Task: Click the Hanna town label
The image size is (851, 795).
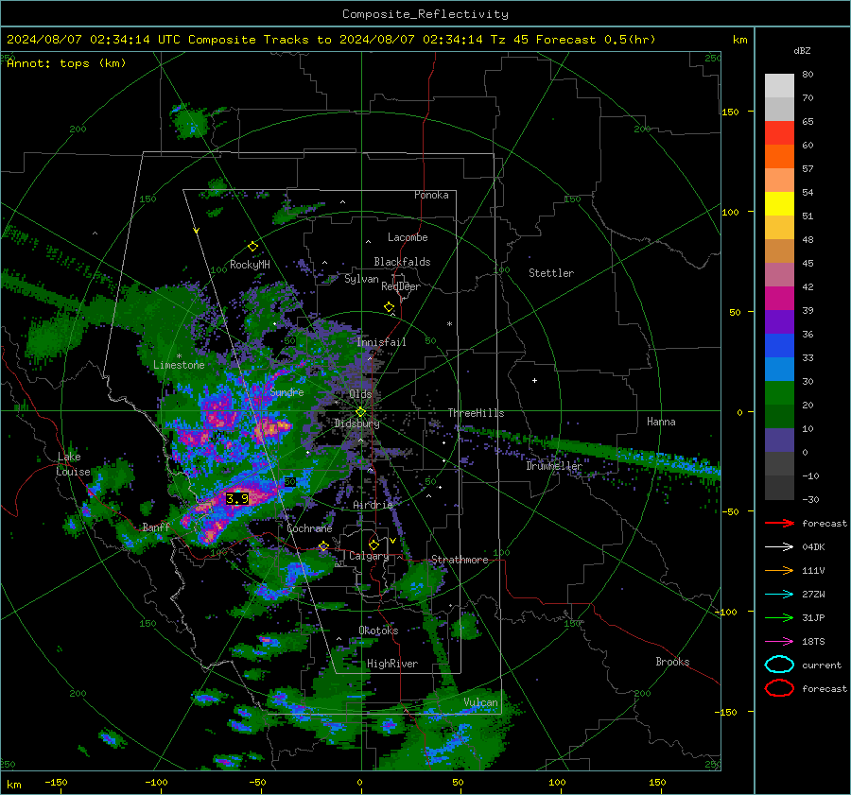Action: click(x=661, y=422)
